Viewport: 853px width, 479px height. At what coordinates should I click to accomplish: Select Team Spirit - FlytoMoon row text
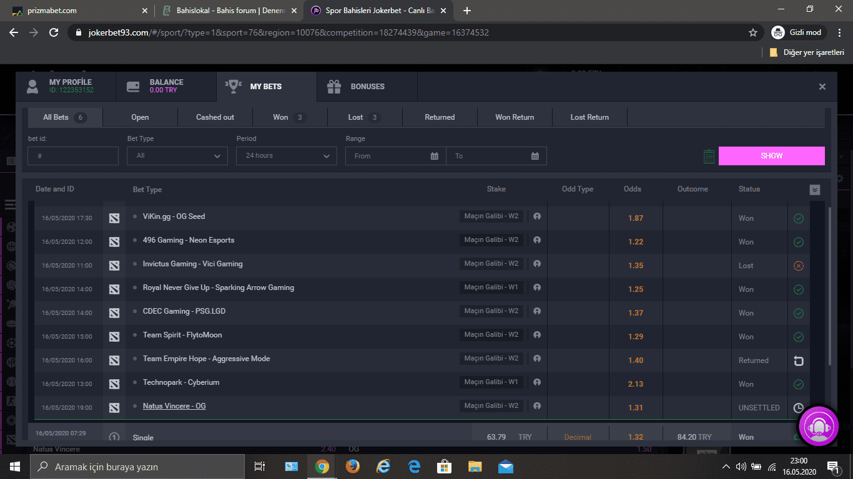(182, 335)
